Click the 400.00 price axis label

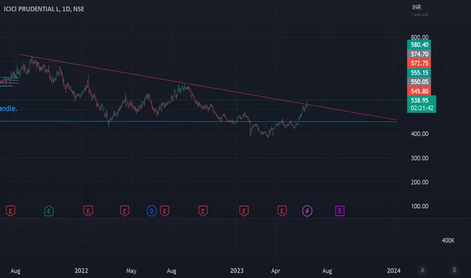click(x=419, y=134)
